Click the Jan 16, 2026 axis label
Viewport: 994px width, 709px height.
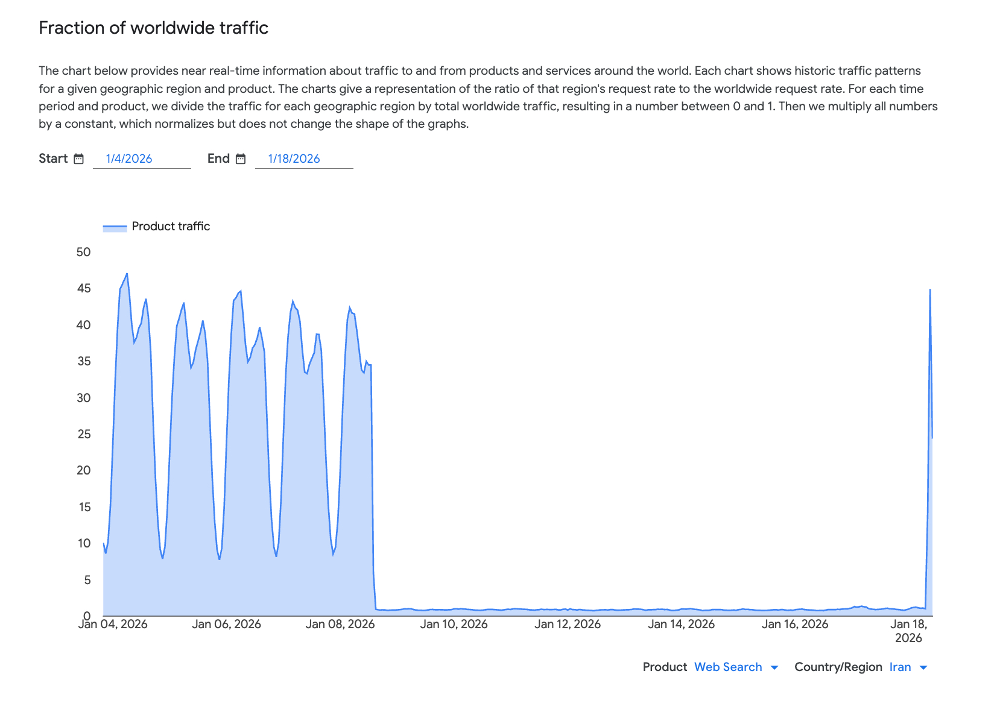tap(795, 624)
